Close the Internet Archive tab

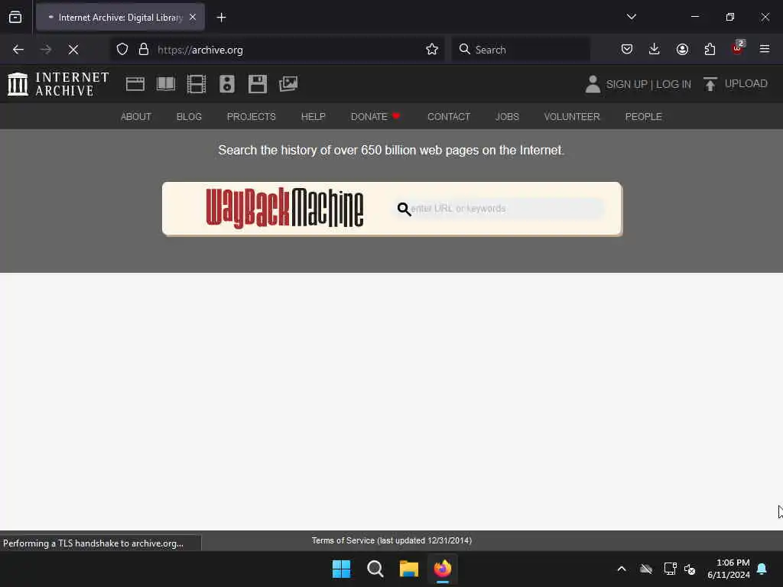[x=193, y=18]
